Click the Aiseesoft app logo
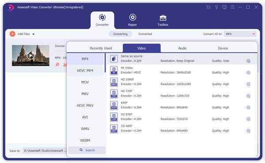Screen dimensions: 265x163 (x=11, y=7)
